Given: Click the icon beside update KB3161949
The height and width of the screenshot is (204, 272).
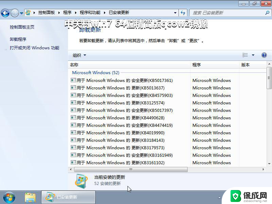Looking at the screenshot, I should tap(73, 155).
